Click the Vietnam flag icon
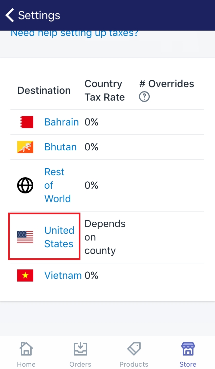Image resolution: width=215 pixels, height=369 pixels. (25, 275)
